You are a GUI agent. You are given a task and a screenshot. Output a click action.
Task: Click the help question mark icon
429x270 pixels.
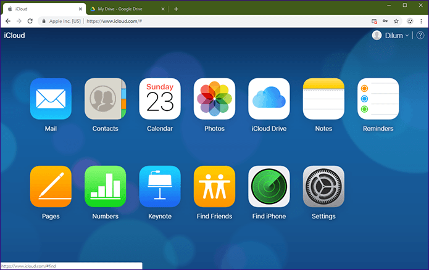tap(420, 35)
